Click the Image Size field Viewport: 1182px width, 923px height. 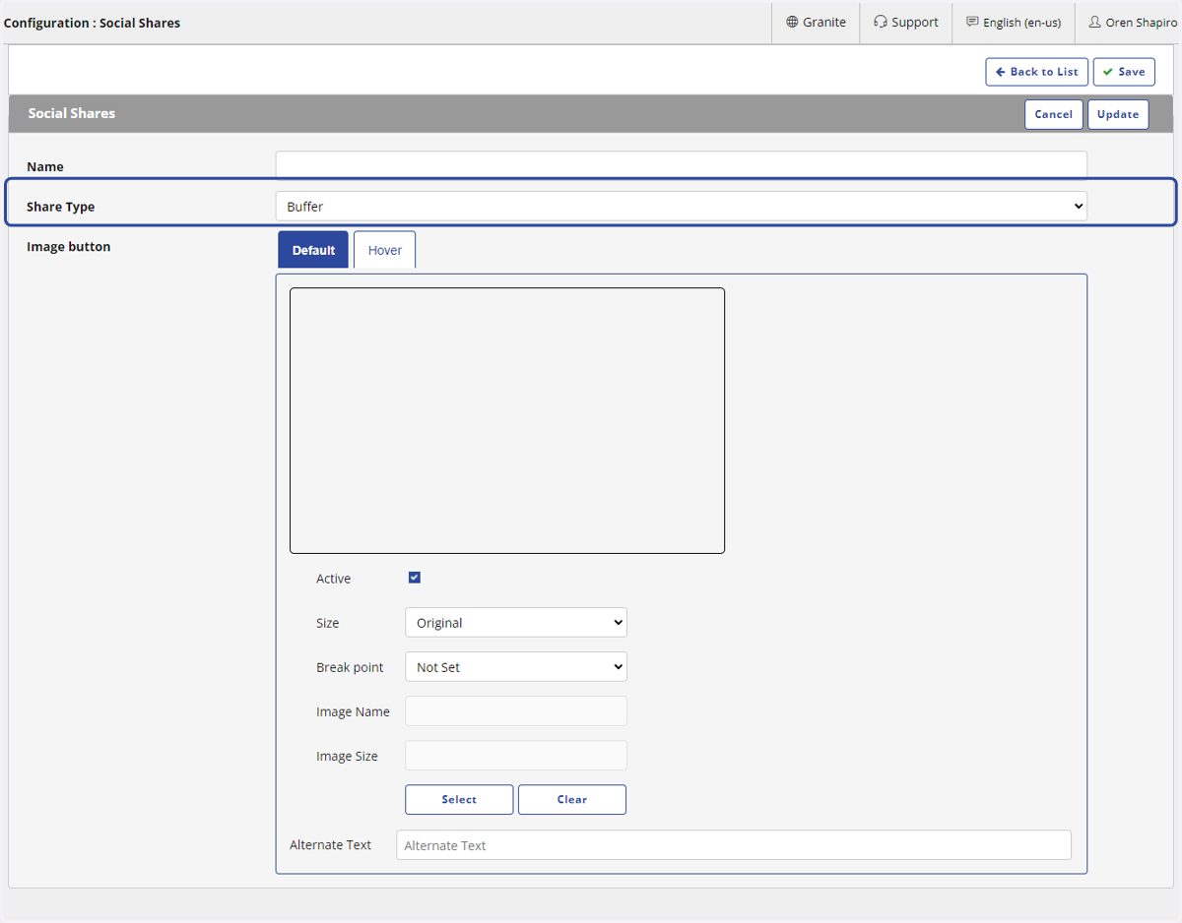tap(516, 756)
